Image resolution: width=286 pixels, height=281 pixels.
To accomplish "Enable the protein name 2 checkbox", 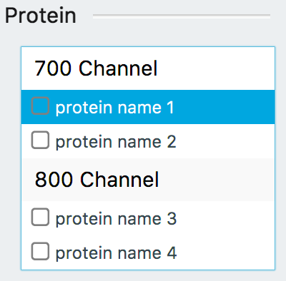I will coord(40,140).
